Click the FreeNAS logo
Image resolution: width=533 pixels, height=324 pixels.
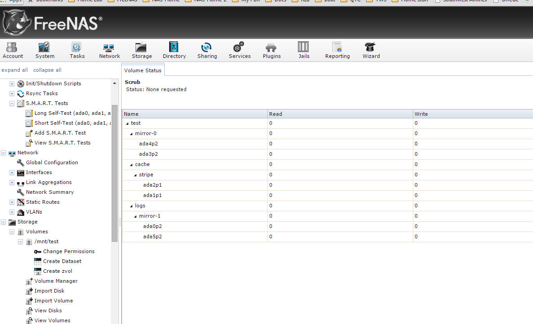tap(52, 22)
